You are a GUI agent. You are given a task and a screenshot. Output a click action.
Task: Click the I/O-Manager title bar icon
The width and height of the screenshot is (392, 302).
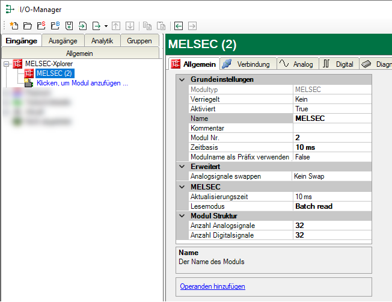pyautogui.click(x=10, y=9)
